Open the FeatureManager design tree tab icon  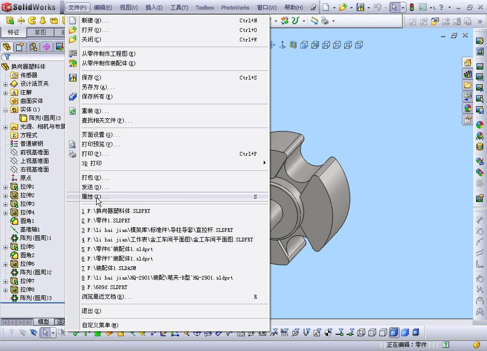pyautogui.click(x=7, y=47)
